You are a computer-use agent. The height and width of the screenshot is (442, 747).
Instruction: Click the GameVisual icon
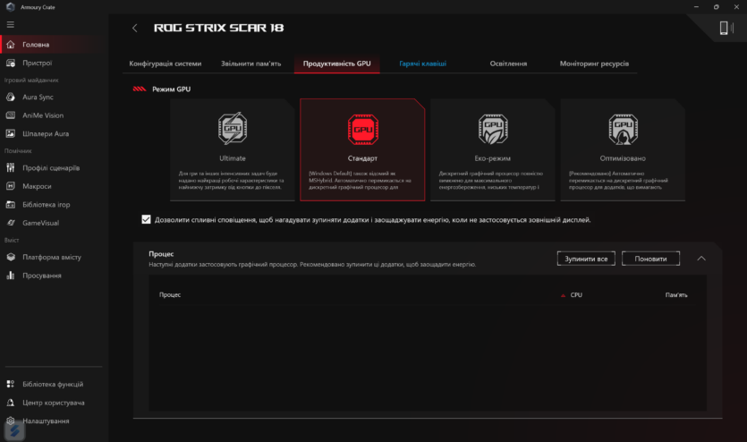click(x=11, y=223)
